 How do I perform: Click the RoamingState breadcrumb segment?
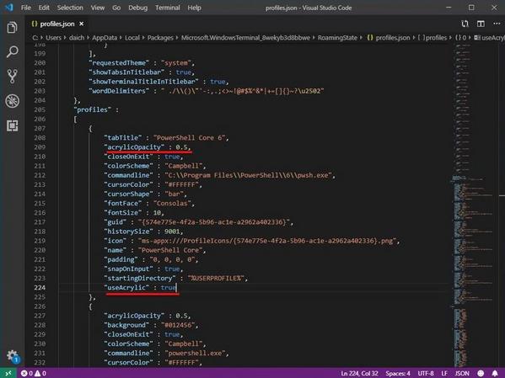tap(337, 38)
